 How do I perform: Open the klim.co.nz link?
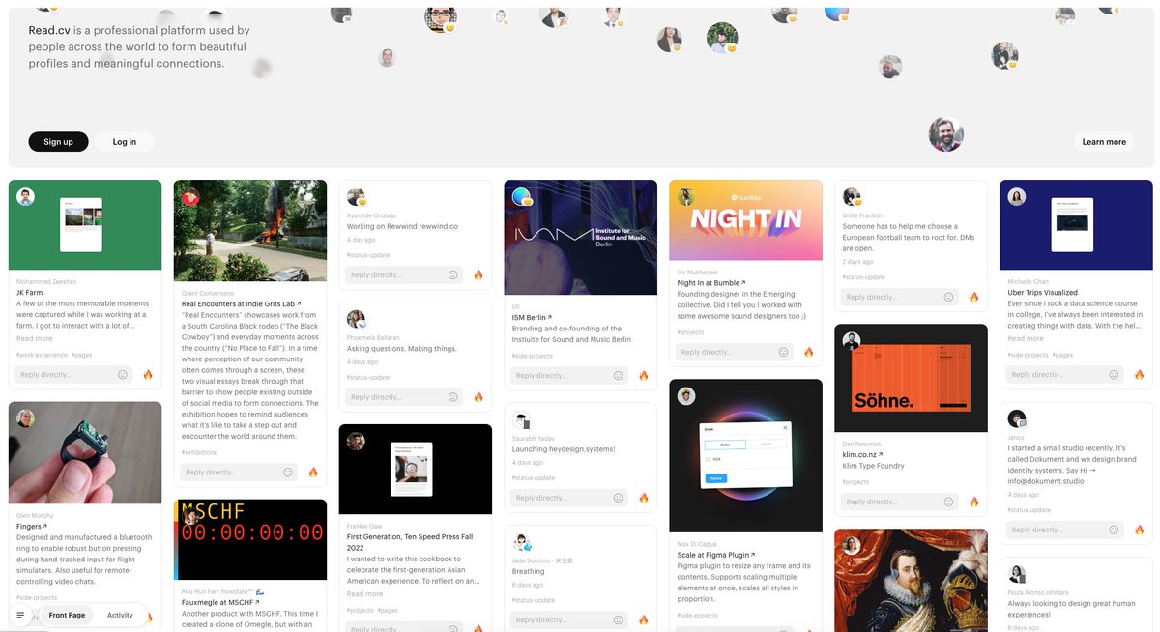coord(862,454)
